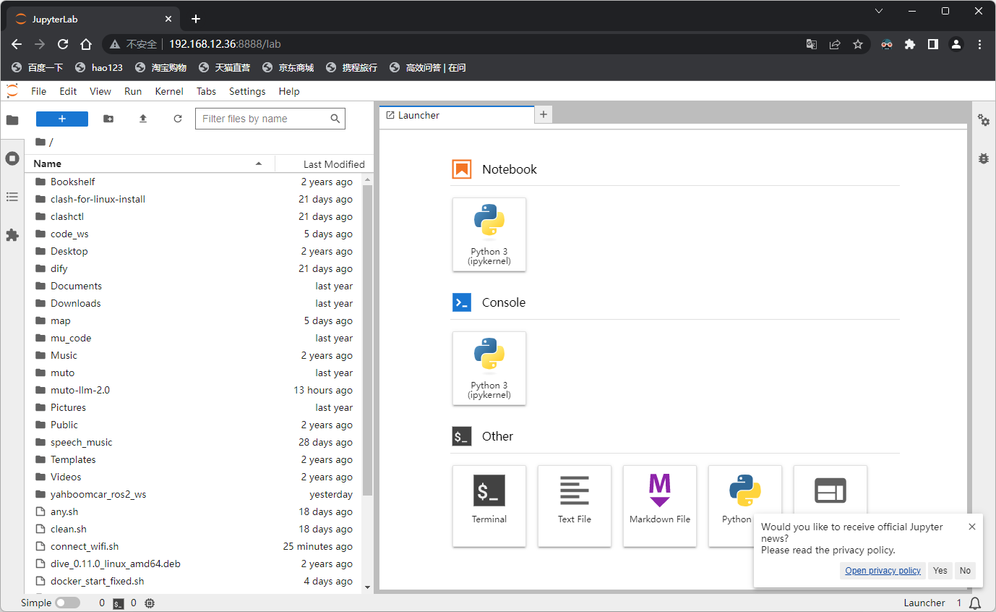The height and width of the screenshot is (612, 996).
Task: Select the Bookshelf folder
Action: point(194,182)
